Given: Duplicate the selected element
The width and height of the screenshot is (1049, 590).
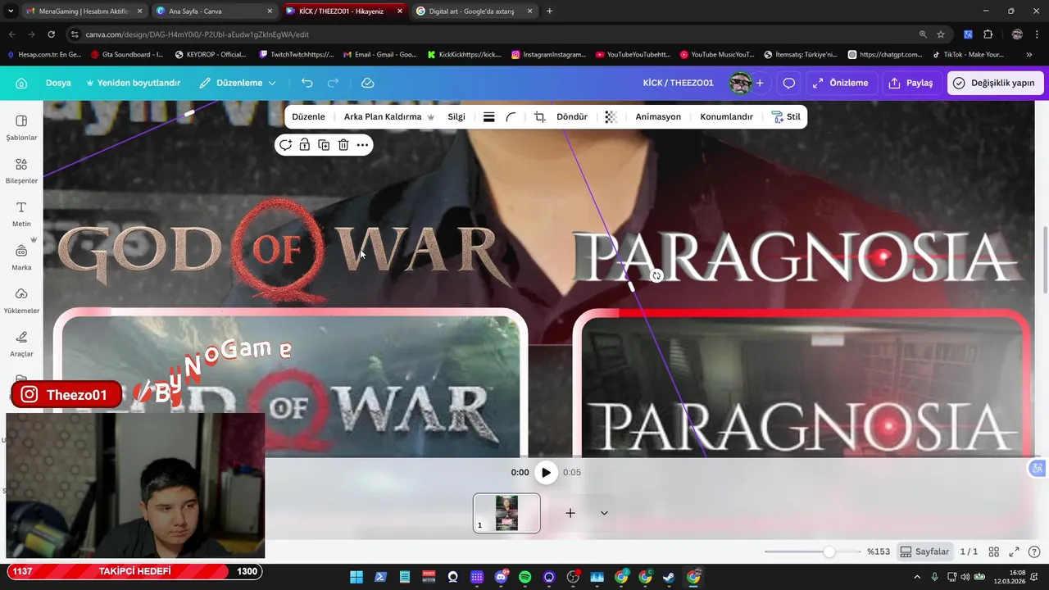Looking at the screenshot, I should 324,145.
